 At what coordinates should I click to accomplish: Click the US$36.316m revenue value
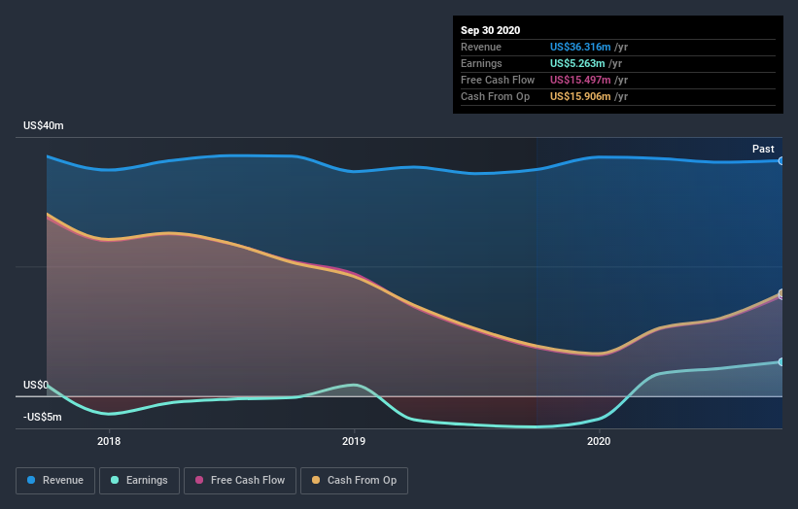tap(580, 47)
